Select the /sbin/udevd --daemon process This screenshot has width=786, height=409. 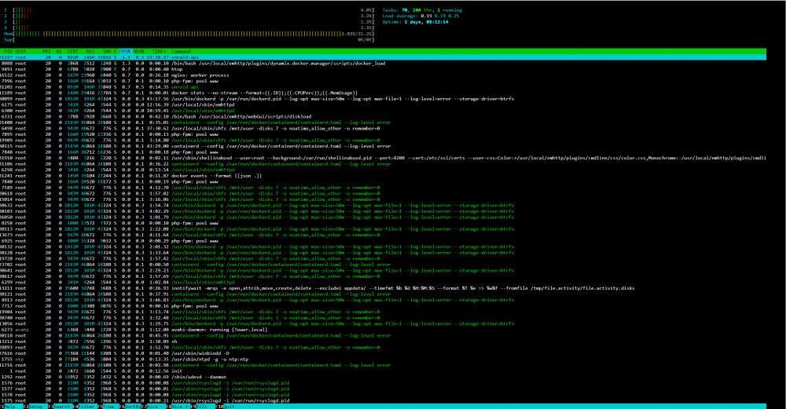[383, 377]
